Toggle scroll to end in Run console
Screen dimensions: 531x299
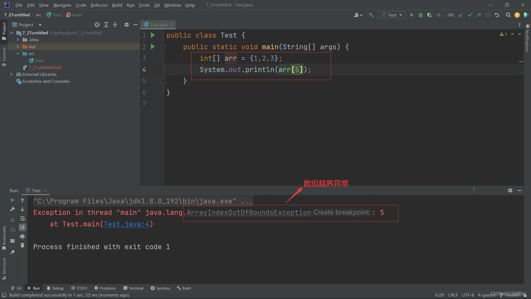(x=22, y=227)
